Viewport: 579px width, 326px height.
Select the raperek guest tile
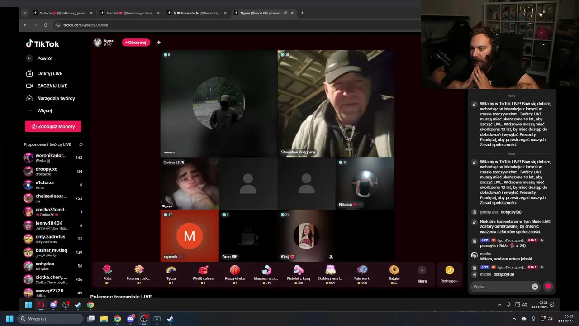[190, 235]
